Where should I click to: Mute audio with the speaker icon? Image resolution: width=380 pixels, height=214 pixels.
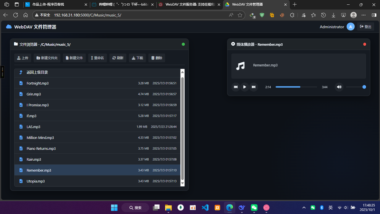tap(339, 87)
